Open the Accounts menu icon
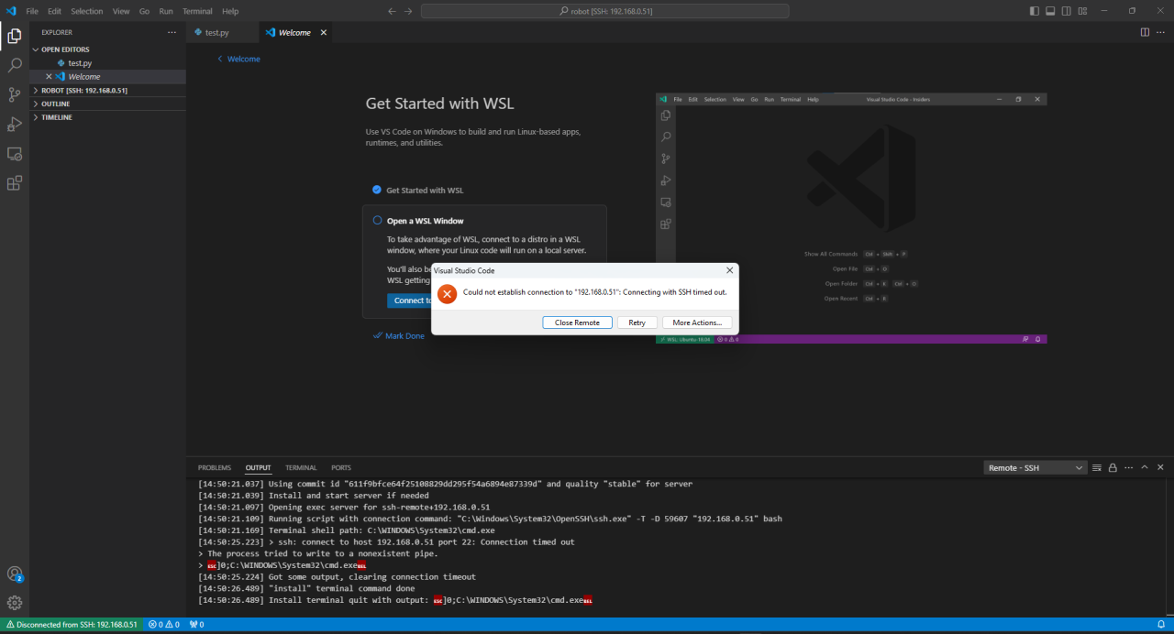Screen dimensions: 1174x634 pyautogui.click(x=14, y=574)
